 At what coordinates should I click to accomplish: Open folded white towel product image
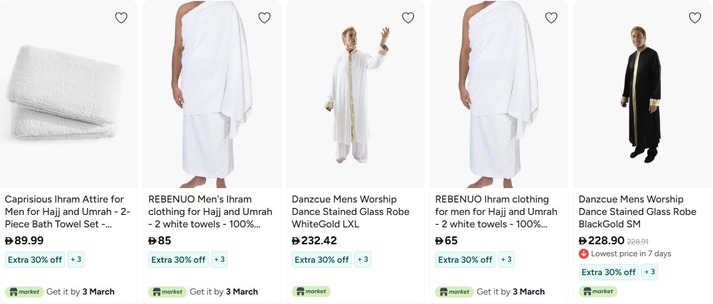coord(68,95)
